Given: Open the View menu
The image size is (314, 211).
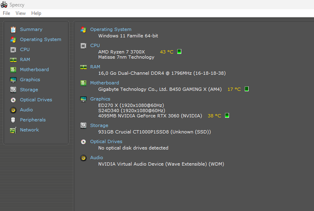Looking at the screenshot, I should click(20, 13).
